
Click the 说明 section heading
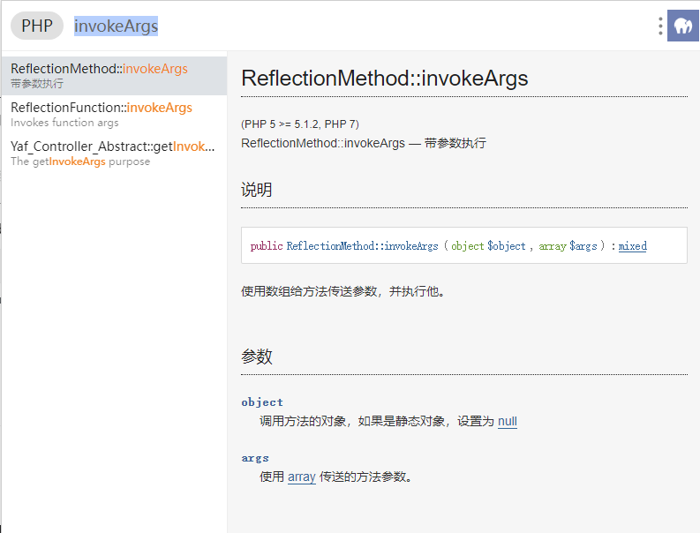[256, 190]
